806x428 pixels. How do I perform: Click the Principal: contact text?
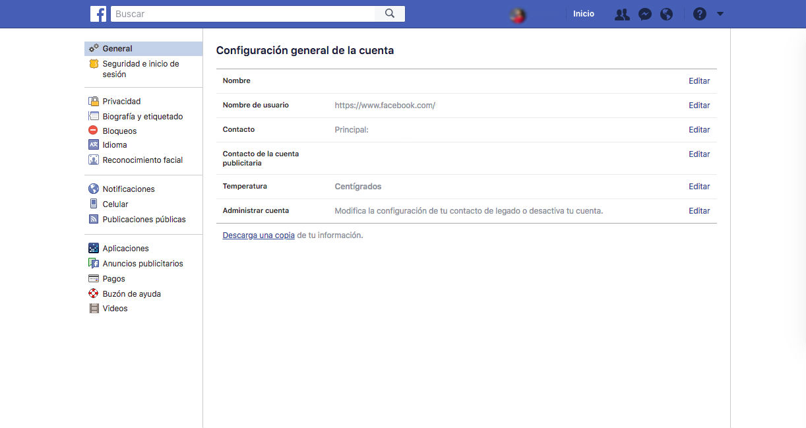coord(352,130)
